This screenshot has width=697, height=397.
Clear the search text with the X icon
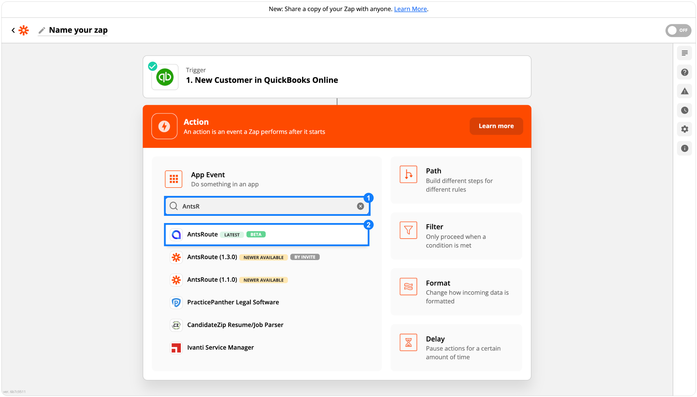(x=360, y=206)
